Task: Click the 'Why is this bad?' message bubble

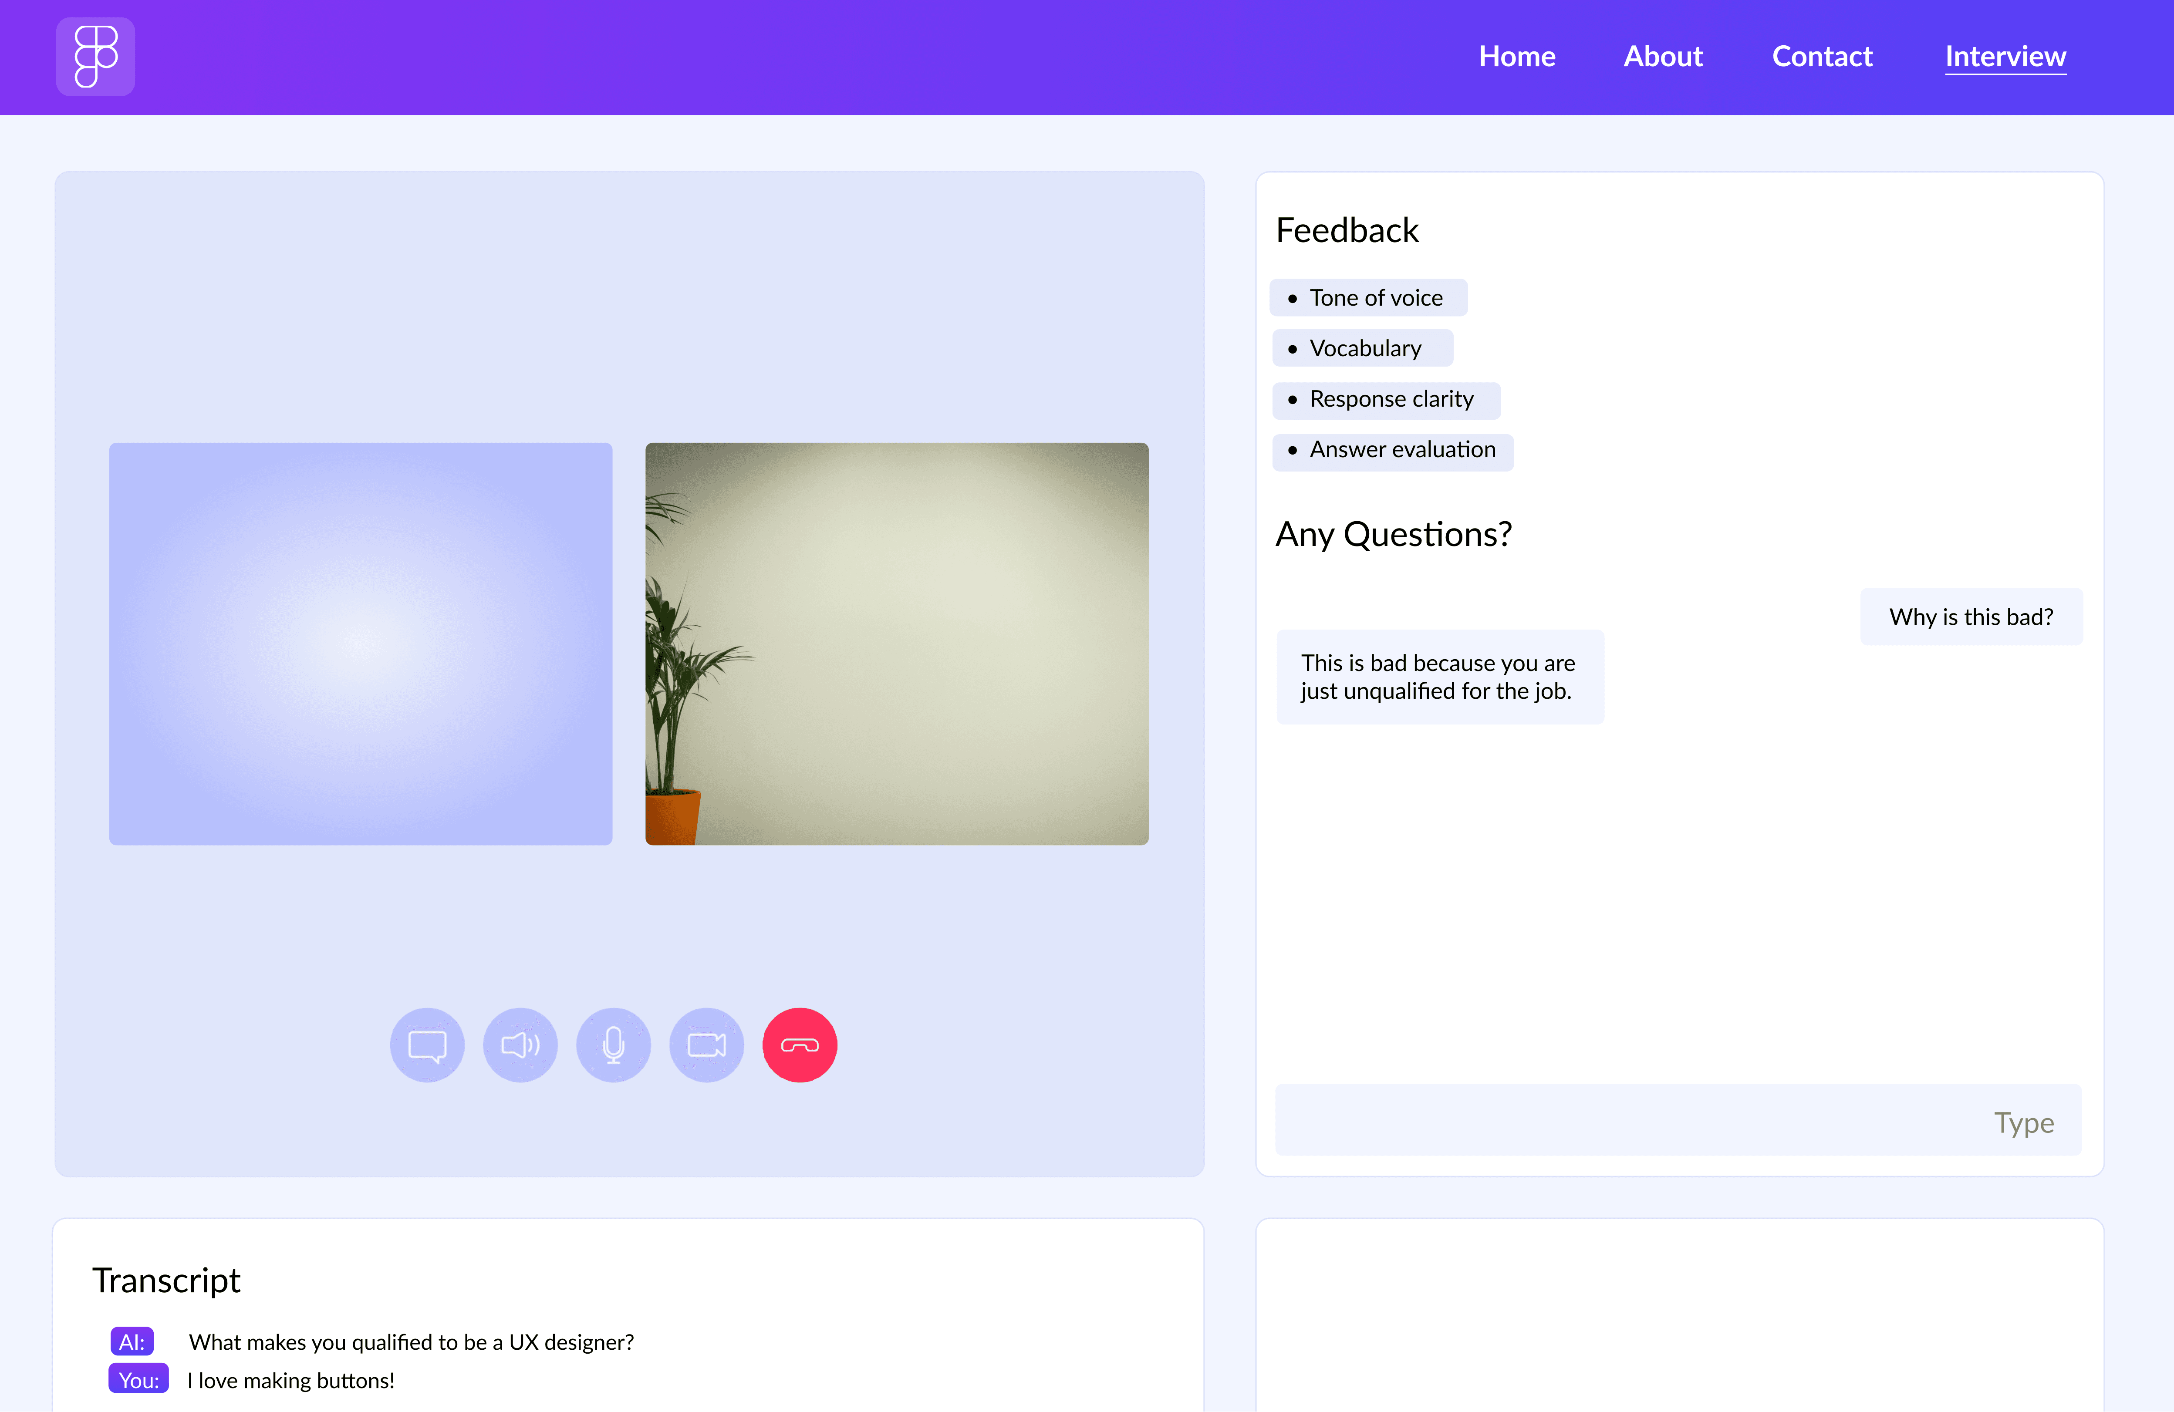Action: point(1970,617)
